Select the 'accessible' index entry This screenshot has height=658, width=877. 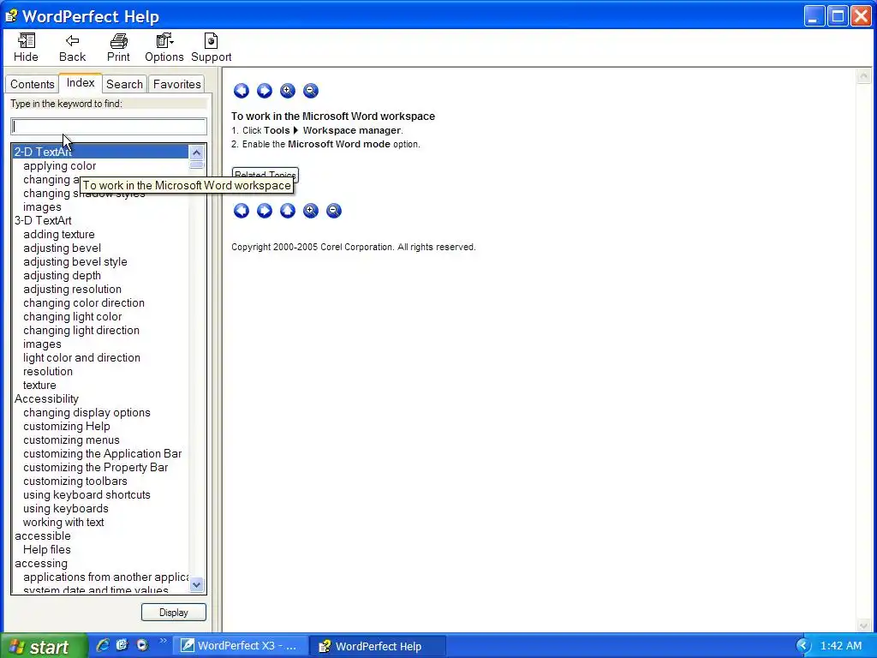(43, 536)
